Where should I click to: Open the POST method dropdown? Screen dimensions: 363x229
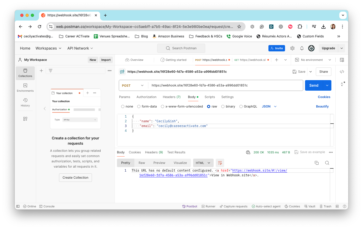click(133, 85)
